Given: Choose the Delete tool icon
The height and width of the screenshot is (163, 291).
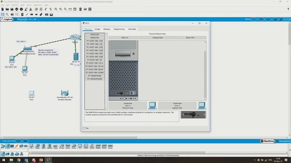Looking at the screenshot, I should click(12, 14).
